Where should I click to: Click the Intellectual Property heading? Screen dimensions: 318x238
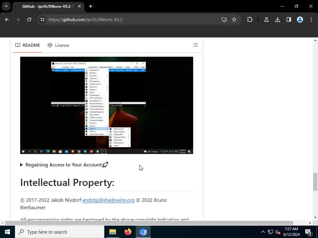pos(67,183)
